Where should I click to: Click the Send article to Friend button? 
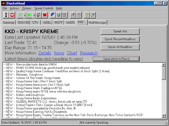(116, 59)
